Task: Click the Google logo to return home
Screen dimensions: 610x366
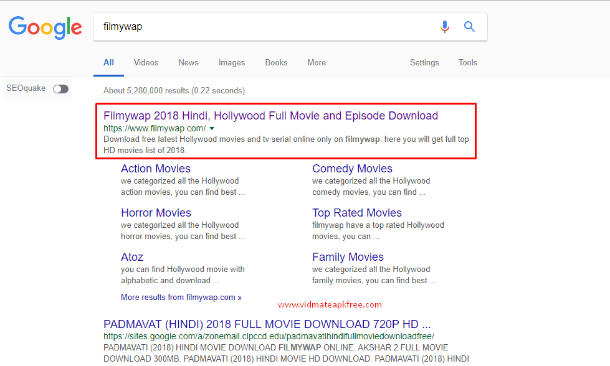Action: click(x=45, y=27)
